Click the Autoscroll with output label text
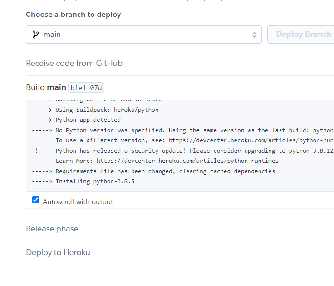334x286 pixels. [78, 202]
